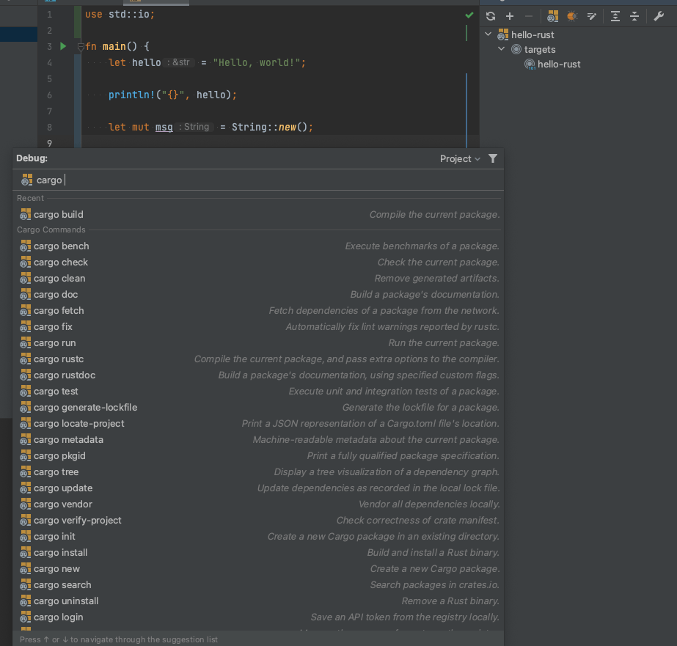The height and width of the screenshot is (646, 677).
Task: Click cargo install in the list
Action: (x=258, y=553)
